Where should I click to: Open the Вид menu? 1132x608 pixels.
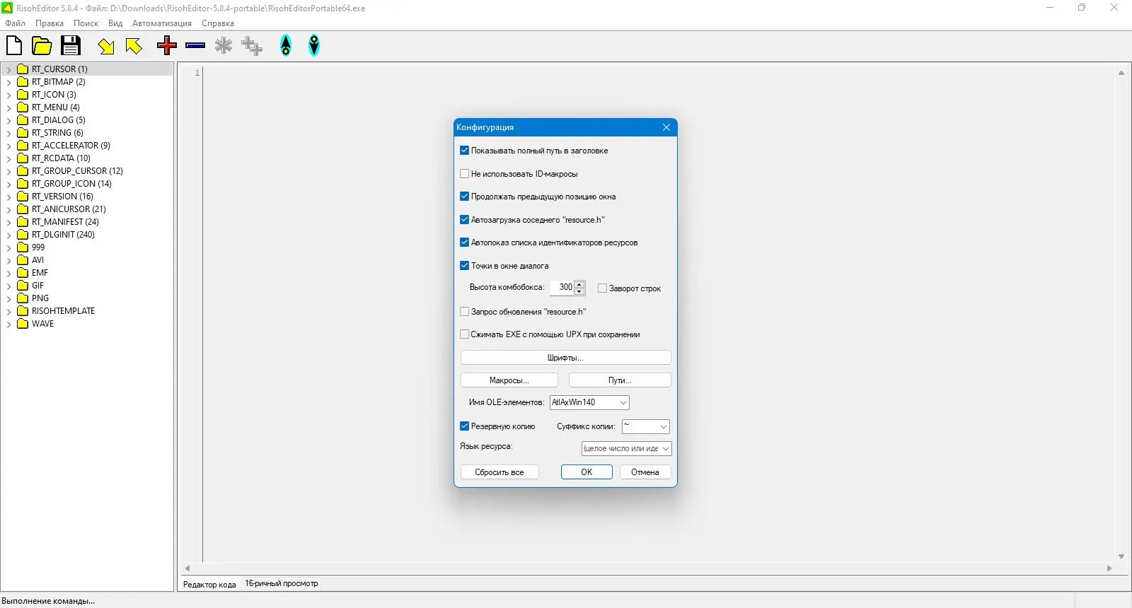115,23
